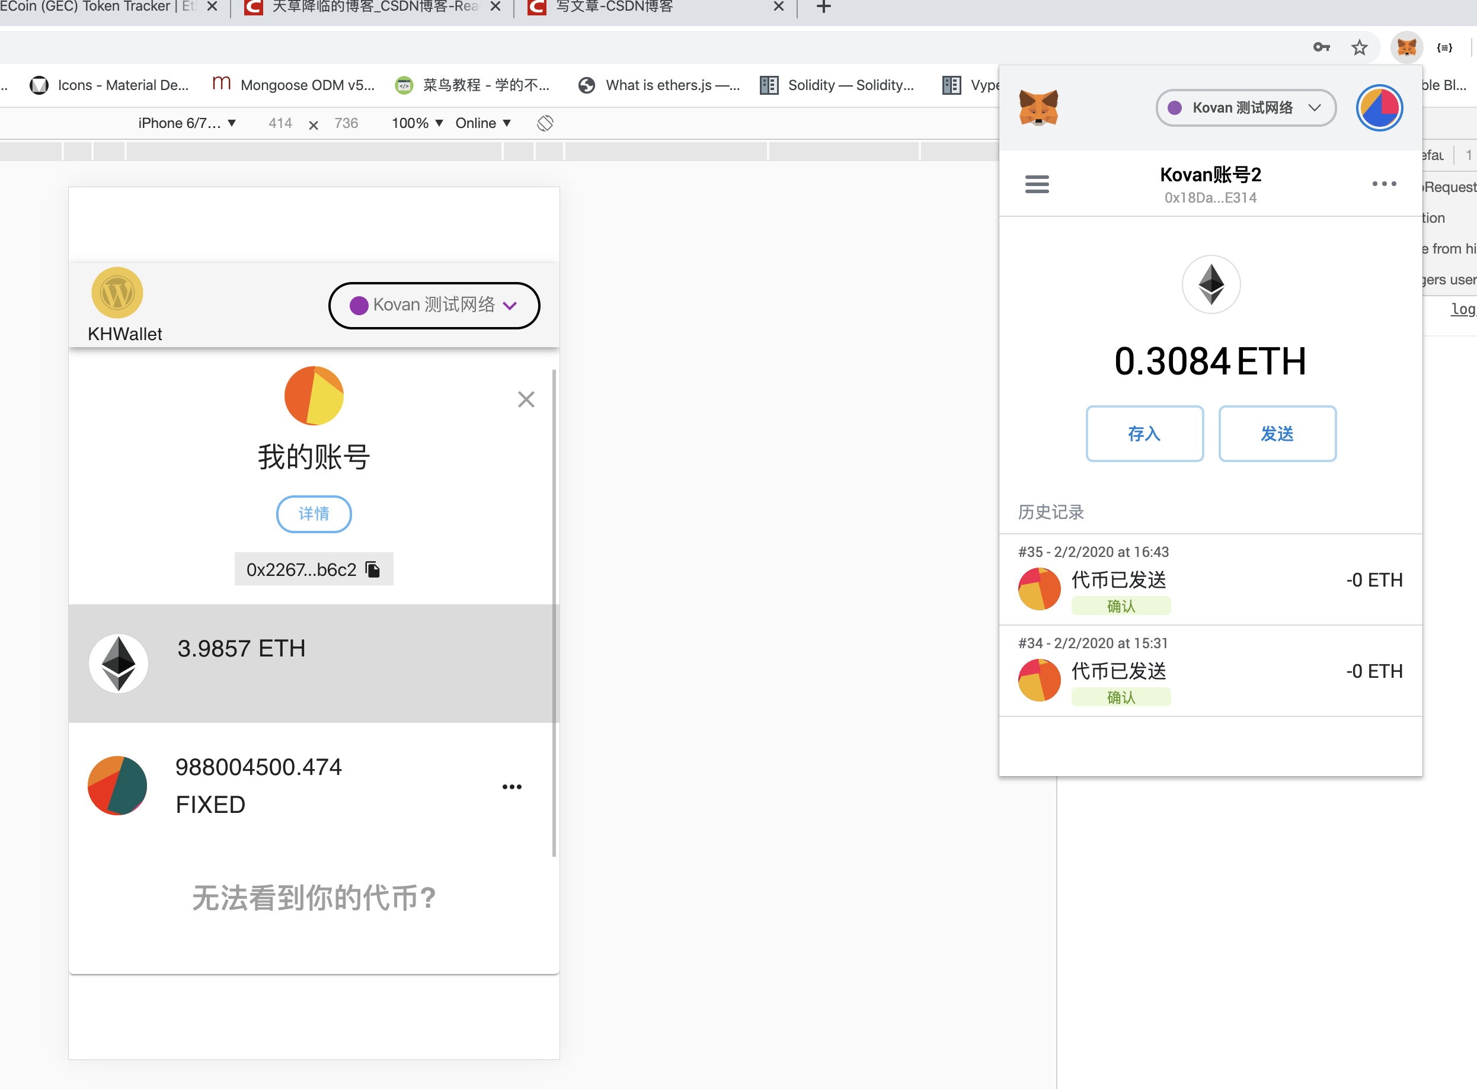Select the 3.9857 ETH balance row
Image resolution: width=1477 pixels, height=1089 pixels.
(x=310, y=662)
